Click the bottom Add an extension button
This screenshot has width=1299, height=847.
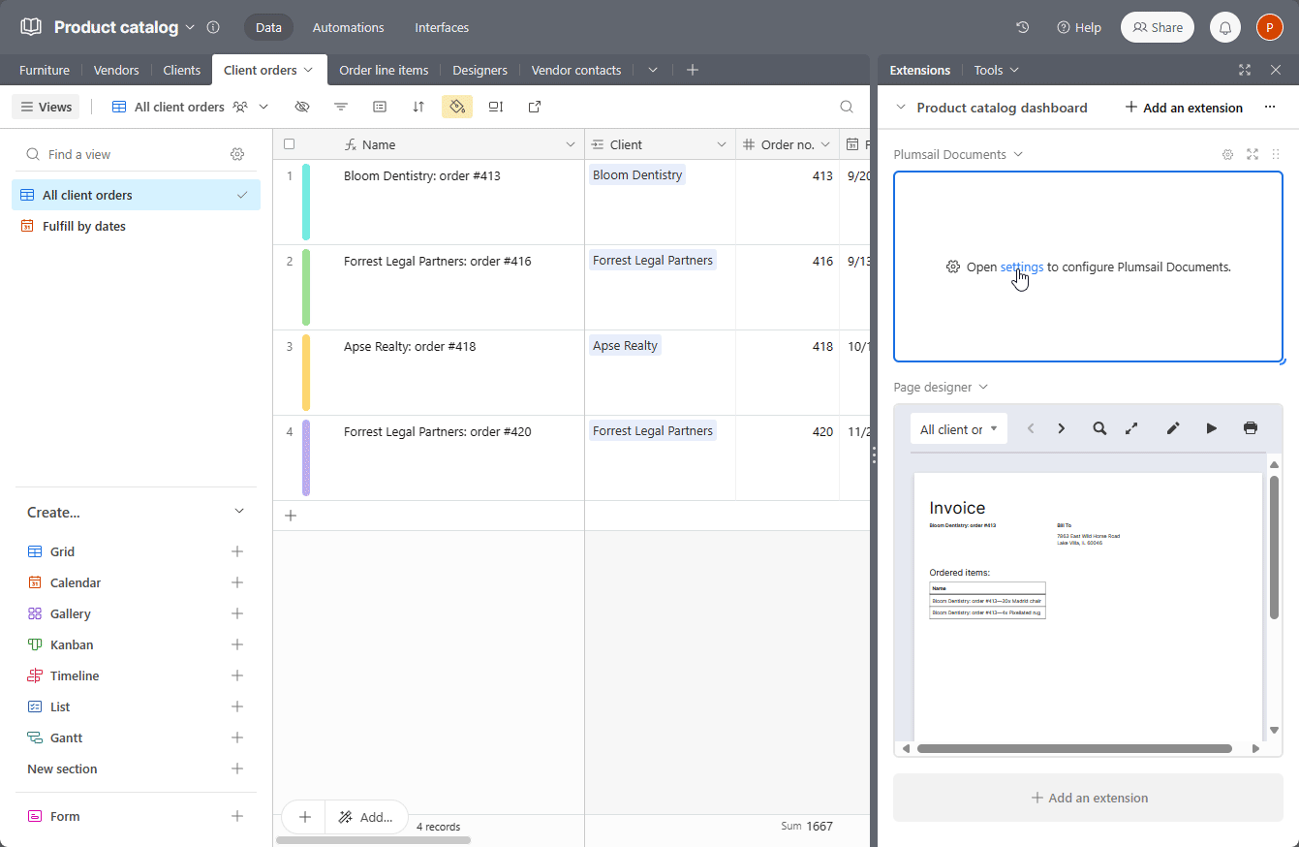click(x=1088, y=798)
